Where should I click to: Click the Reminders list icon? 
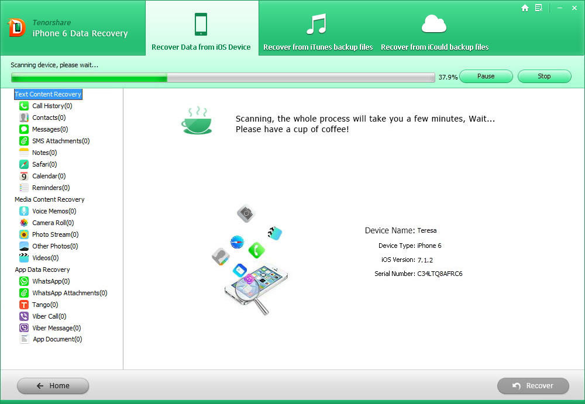pos(24,188)
